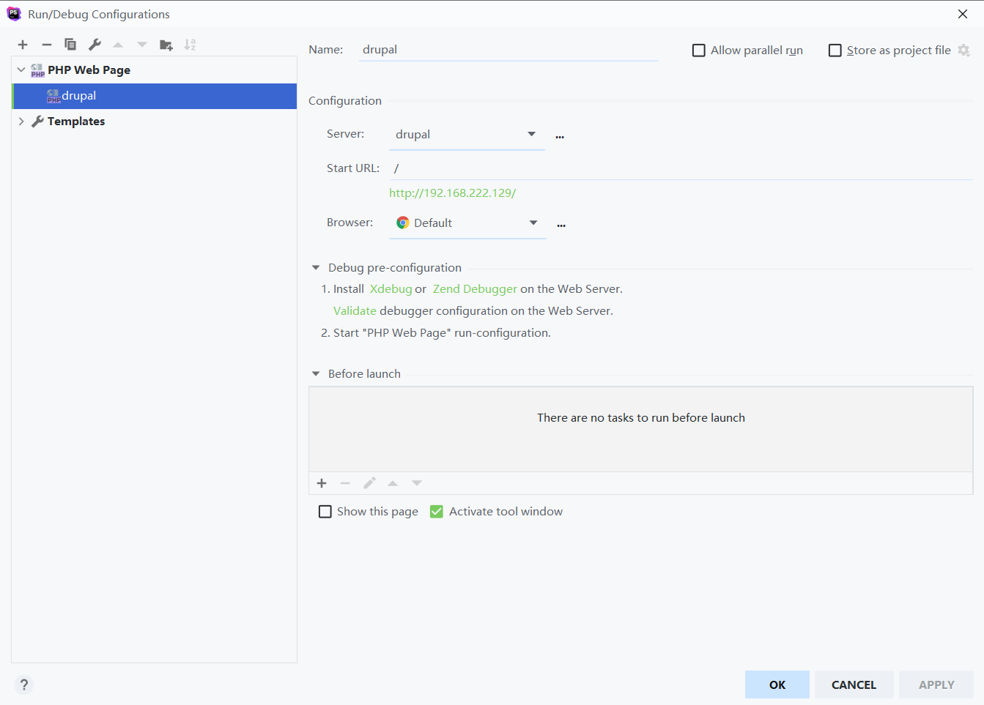Open the http://192.168.222.129/ URL link
984x705 pixels.
point(453,193)
